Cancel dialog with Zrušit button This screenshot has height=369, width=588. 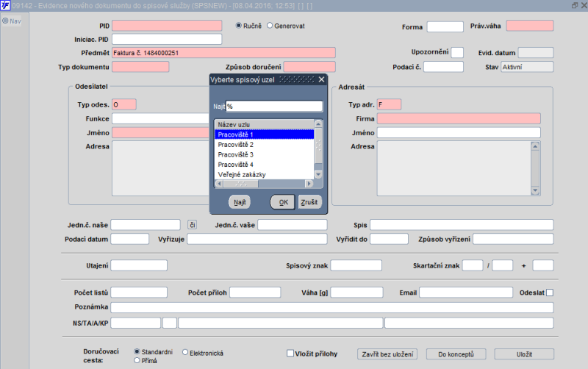[x=309, y=202]
